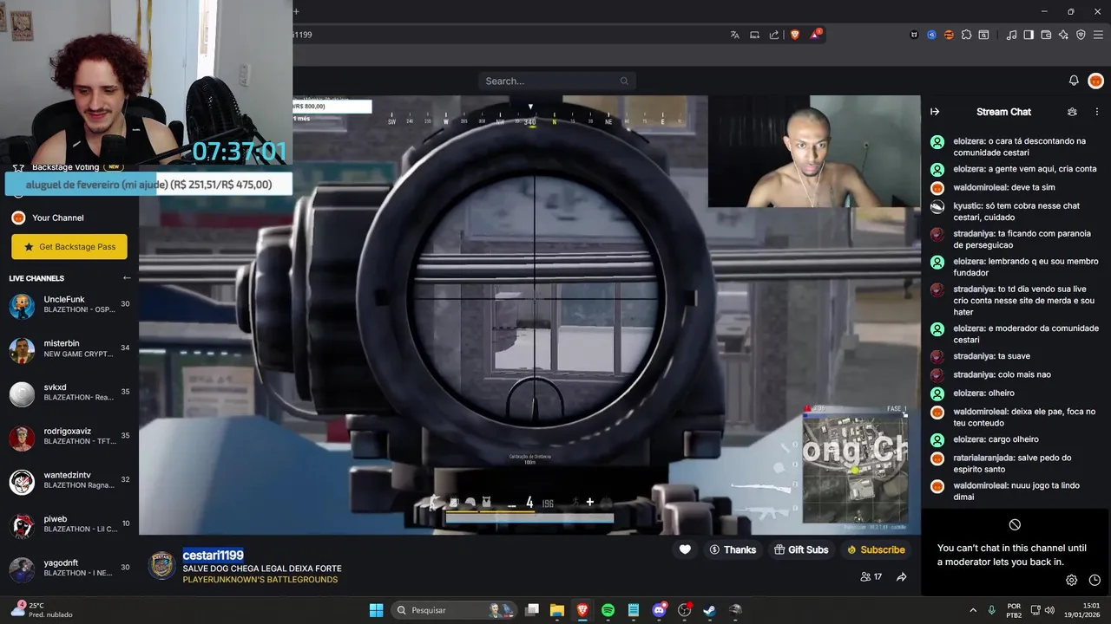Click the Search input field

(556, 81)
